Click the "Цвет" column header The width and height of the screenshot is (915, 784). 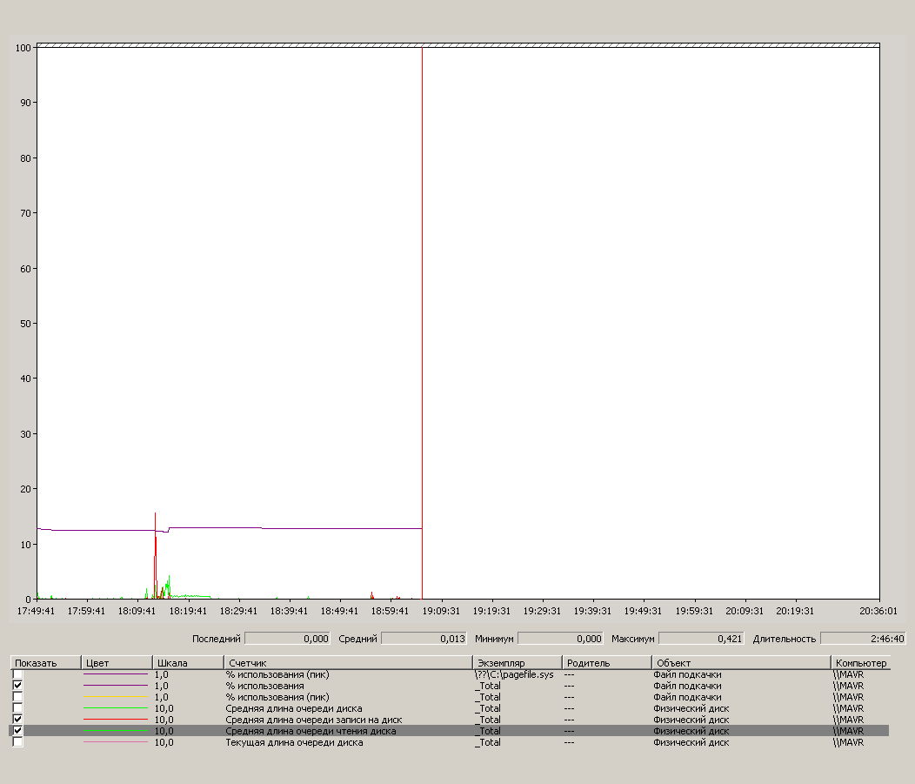pos(117,663)
